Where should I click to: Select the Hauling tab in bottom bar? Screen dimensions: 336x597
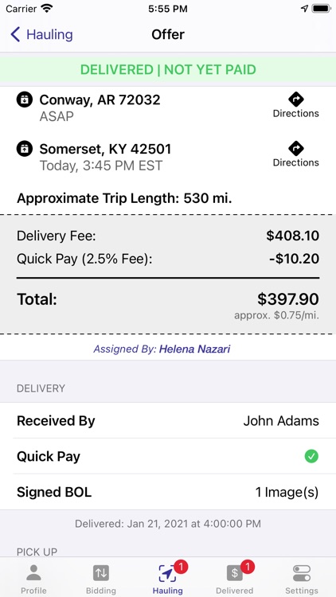168,579
